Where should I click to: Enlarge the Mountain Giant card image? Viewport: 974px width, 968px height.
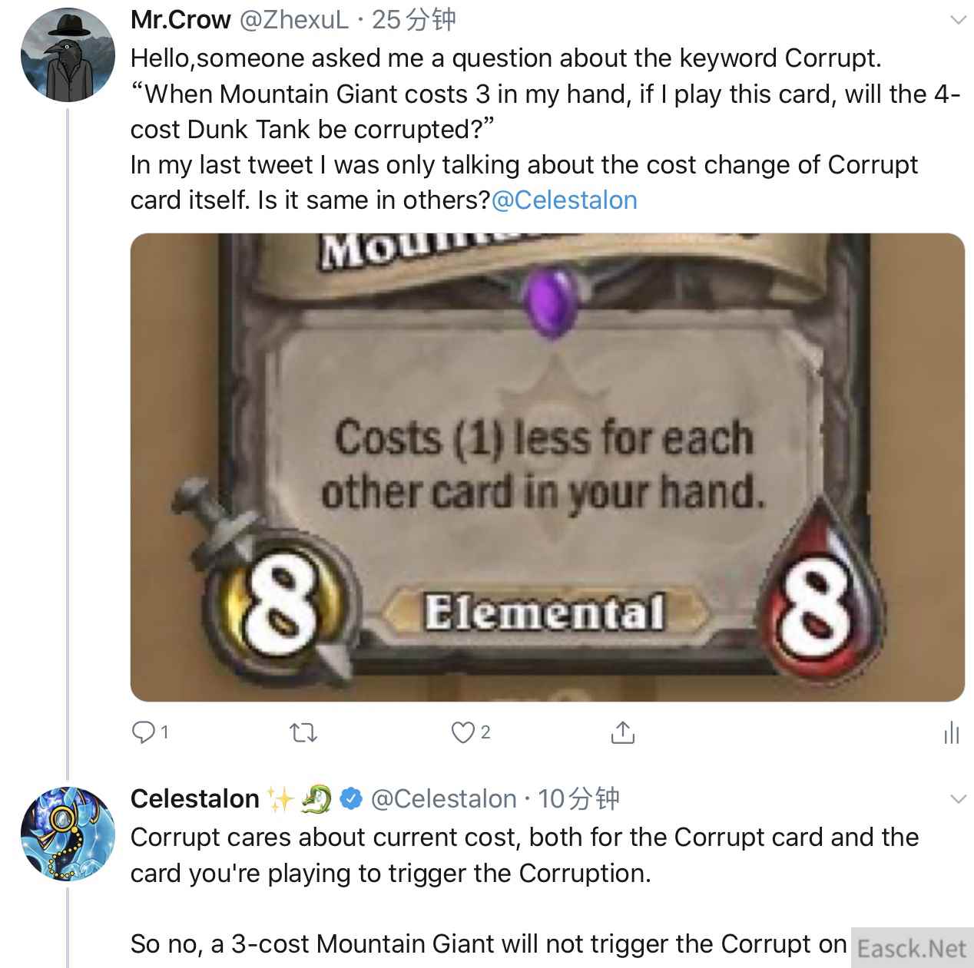[x=548, y=467]
